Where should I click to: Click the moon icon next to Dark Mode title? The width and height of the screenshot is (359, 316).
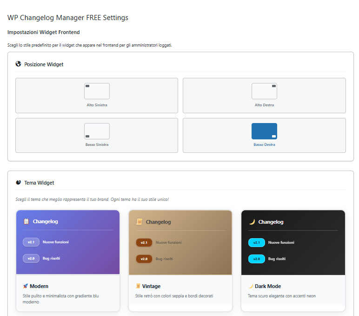click(251, 286)
